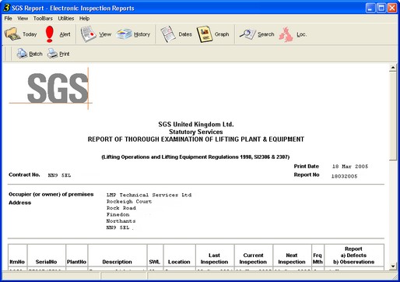The image size is (400, 282).
Task: Click the Northants address line
Action: point(121,221)
